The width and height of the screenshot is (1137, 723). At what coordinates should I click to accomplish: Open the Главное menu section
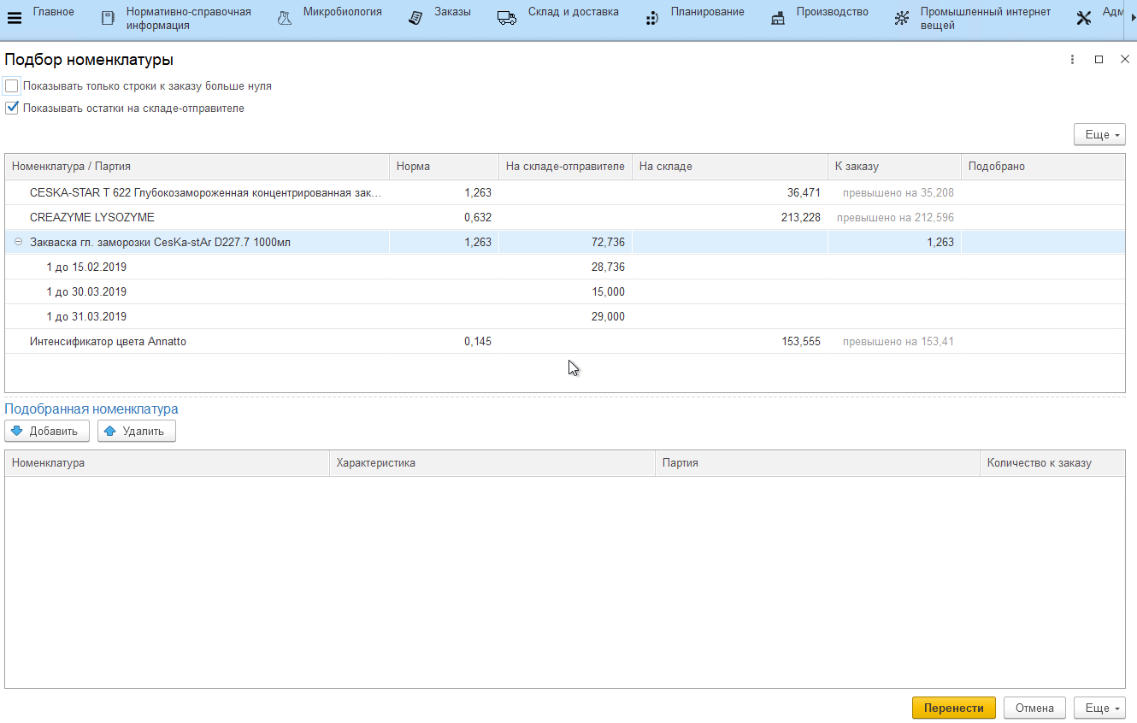pyautogui.click(x=54, y=12)
